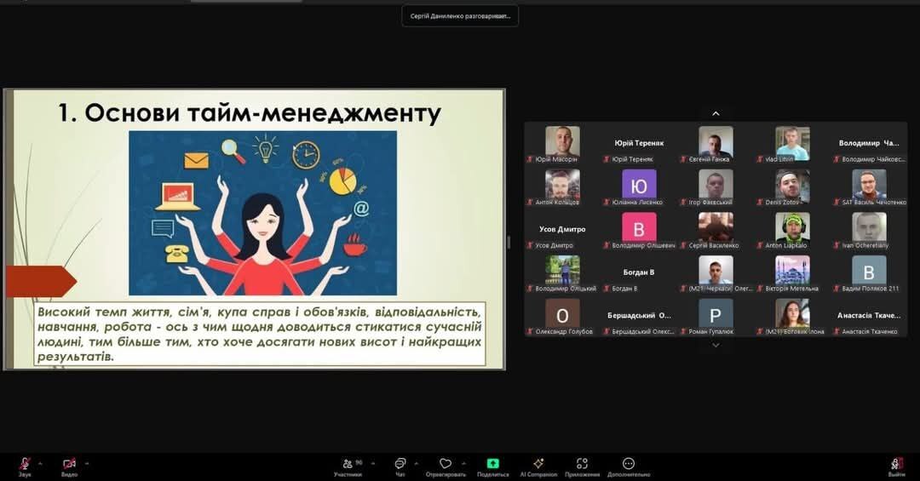Open AI Companion
The width and height of the screenshot is (920, 481).
[x=538, y=464]
